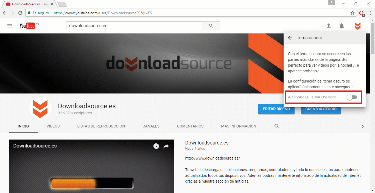The width and height of the screenshot is (375, 193).
Task: Bookmark this page with the star
Action: pos(352,13)
